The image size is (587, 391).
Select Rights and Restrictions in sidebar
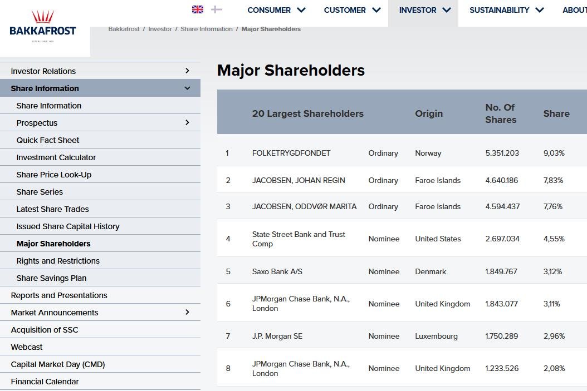[x=58, y=261]
